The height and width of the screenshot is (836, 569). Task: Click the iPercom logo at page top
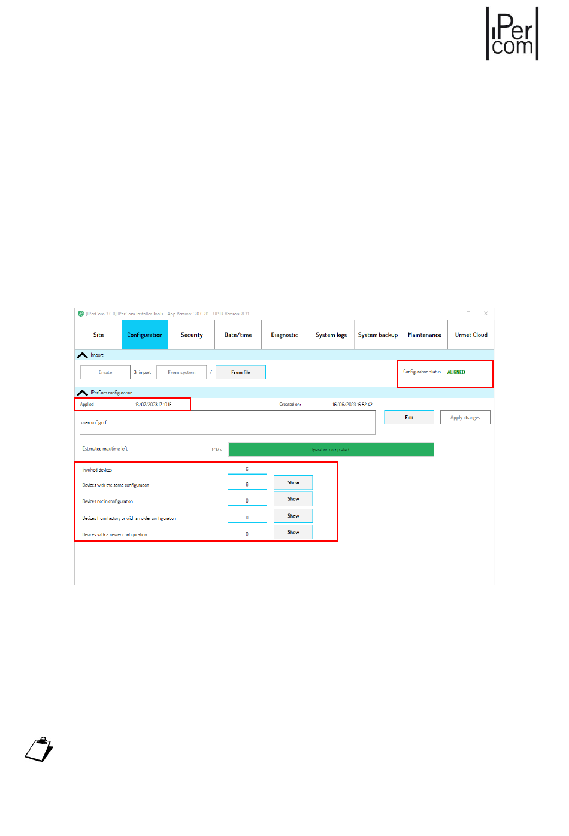[x=512, y=34]
